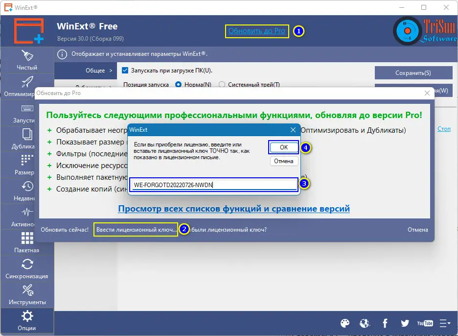458x336 pixels.
Task: Select the Системный трей(T) radio button
Action: tap(222, 85)
